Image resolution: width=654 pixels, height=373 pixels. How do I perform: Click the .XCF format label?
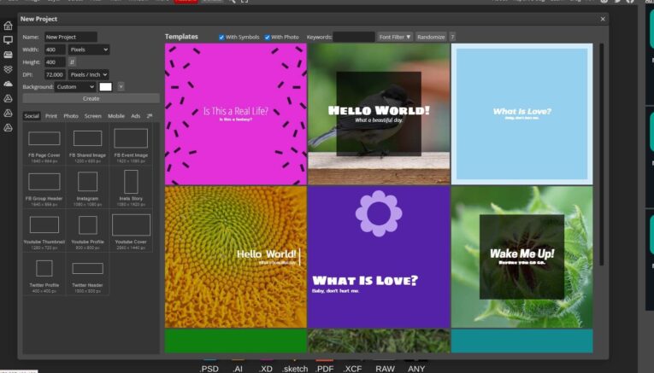tap(352, 369)
